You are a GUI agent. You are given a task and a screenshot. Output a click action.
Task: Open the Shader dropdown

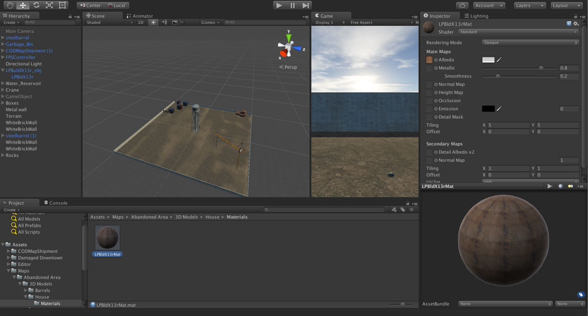click(518, 32)
